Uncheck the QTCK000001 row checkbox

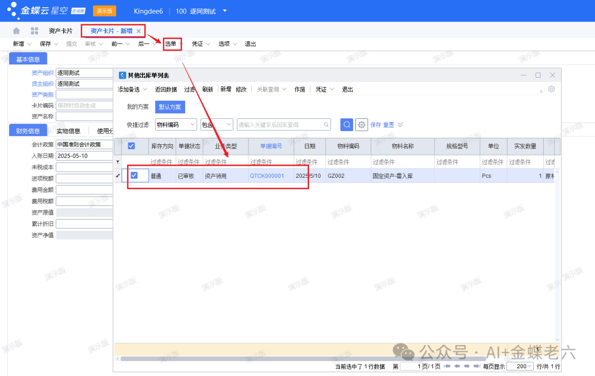pos(134,176)
